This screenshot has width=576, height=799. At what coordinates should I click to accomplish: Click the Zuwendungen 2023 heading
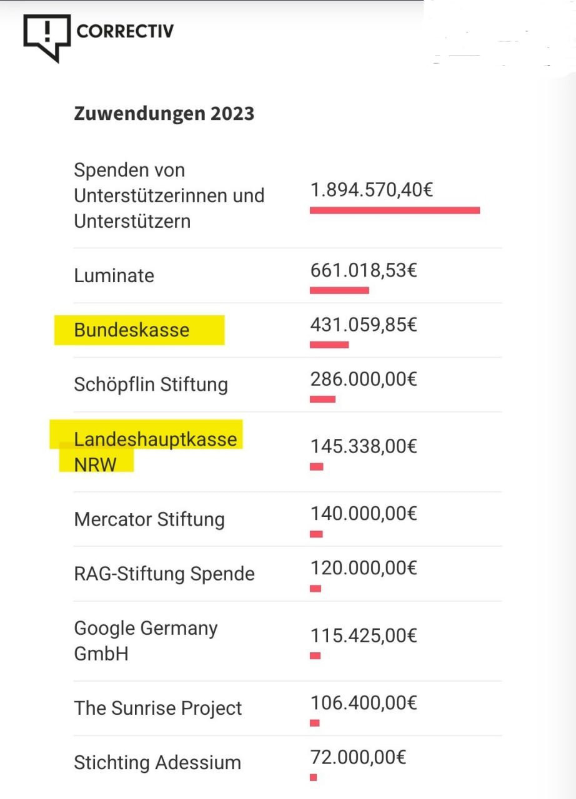[164, 114]
